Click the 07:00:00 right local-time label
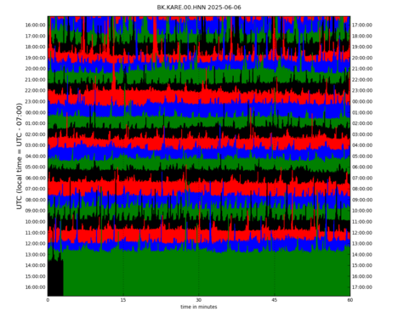The image size is (398, 329). [362, 178]
